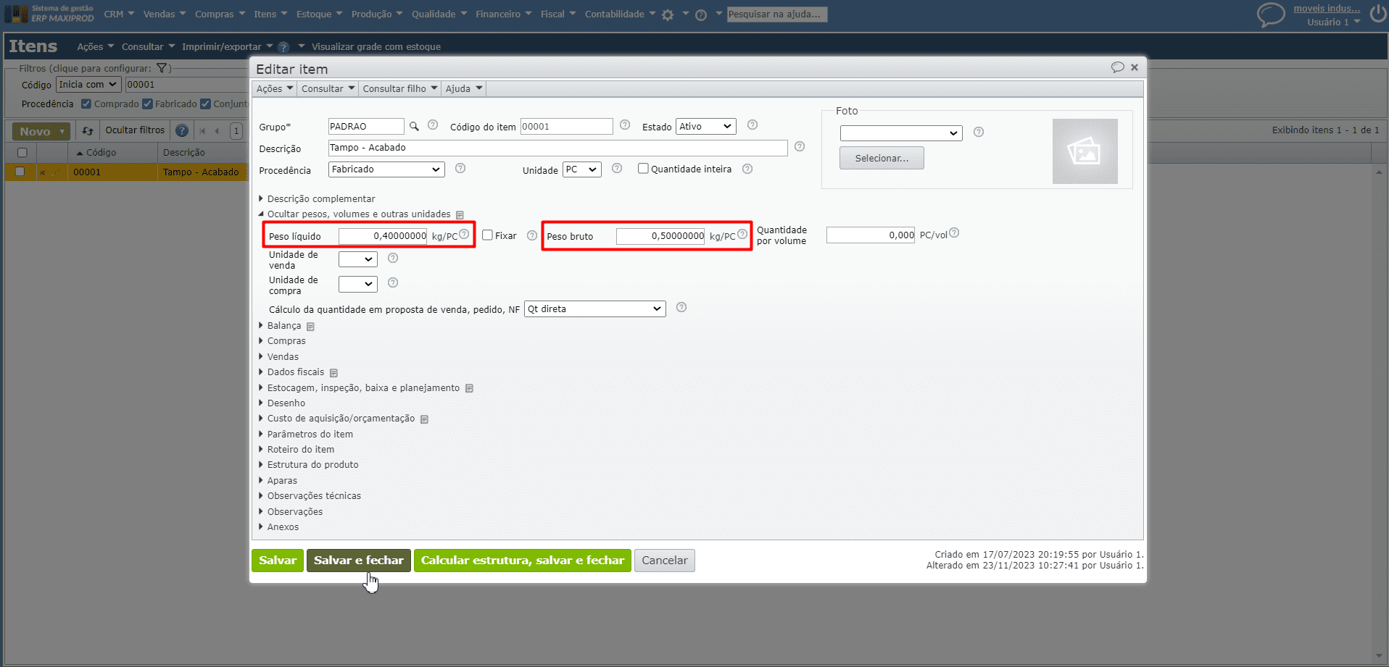Click the help icon beside Procedência dropdown
This screenshot has width=1389, height=667.
[x=460, y=168]
